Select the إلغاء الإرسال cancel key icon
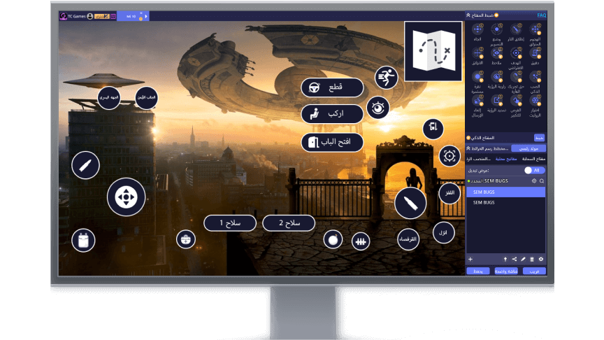This screenshot has height=340, width=604. (477, 101)
